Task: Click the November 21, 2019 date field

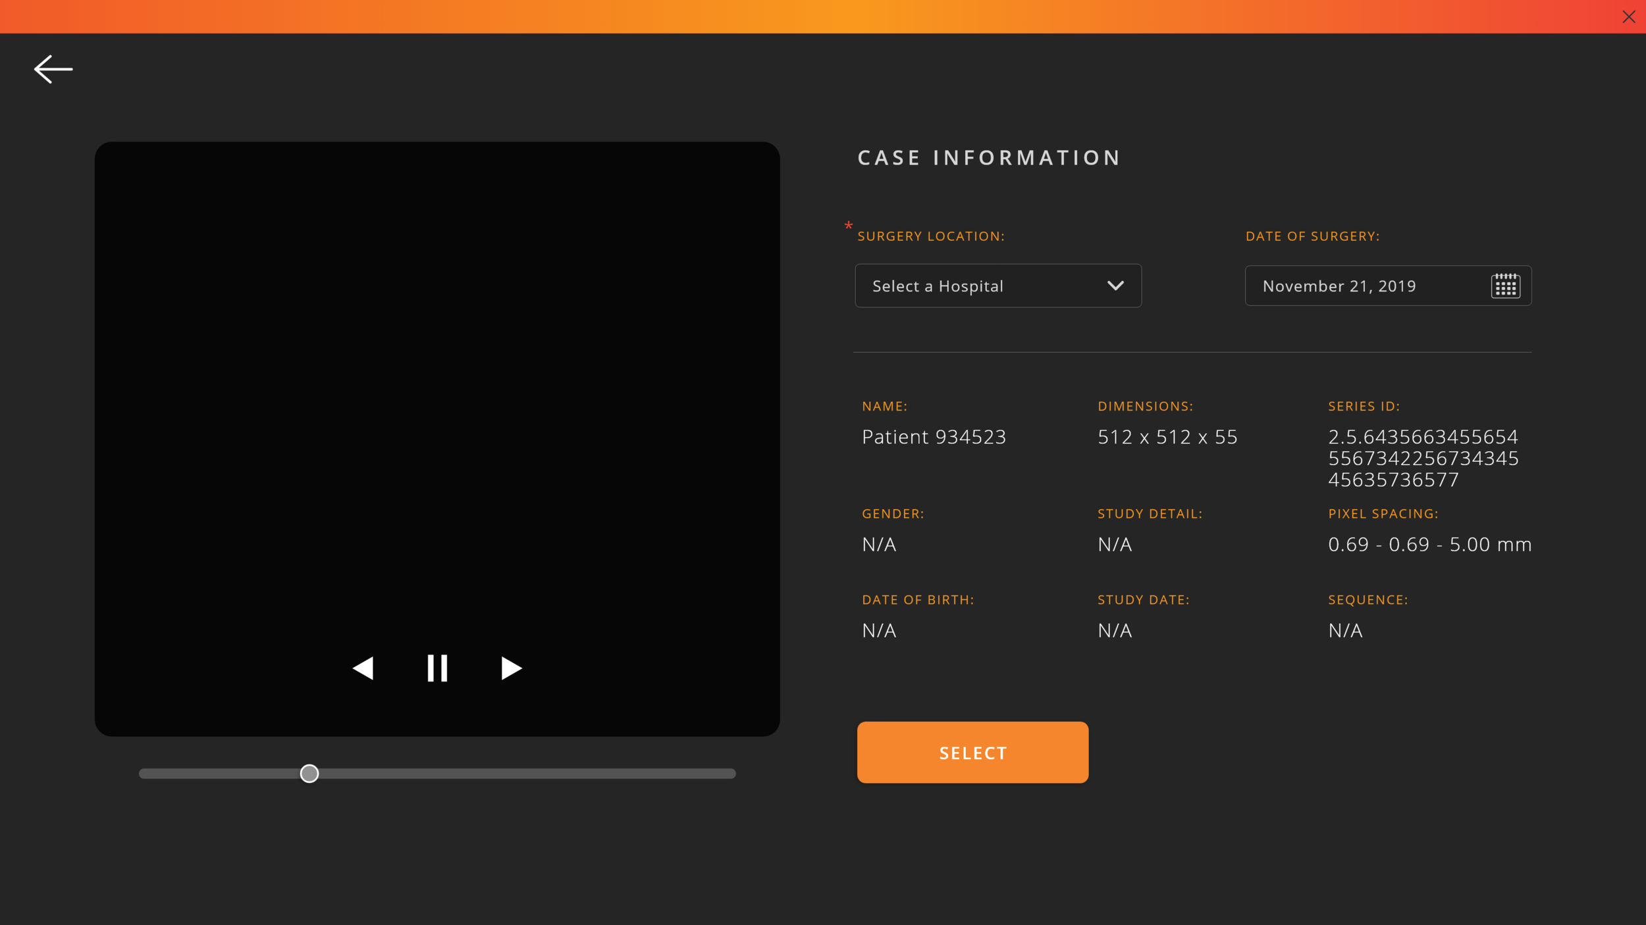Action: coord(1339,286)
